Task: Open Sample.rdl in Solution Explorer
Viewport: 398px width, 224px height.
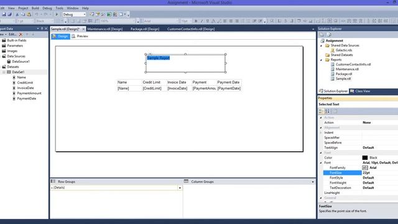Action: tap(343, 79)
